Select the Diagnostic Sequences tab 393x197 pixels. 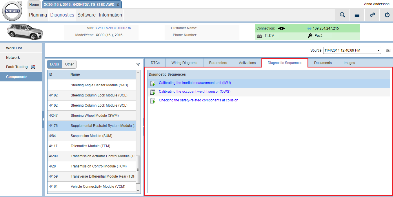coord(285,63)
